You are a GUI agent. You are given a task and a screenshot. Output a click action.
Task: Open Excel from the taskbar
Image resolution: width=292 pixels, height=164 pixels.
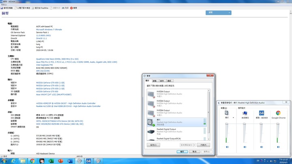tap(51, 161)
